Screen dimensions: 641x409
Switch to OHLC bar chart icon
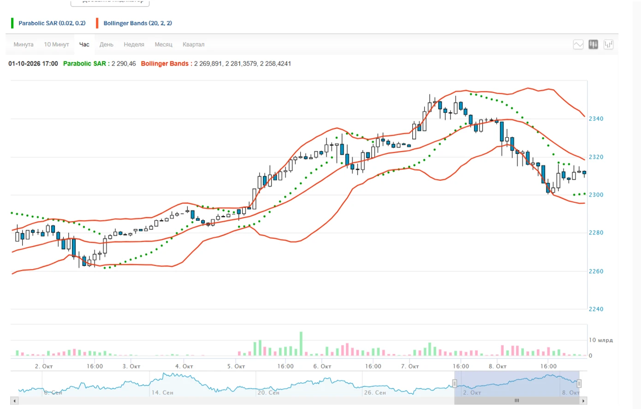click(609, 44)
